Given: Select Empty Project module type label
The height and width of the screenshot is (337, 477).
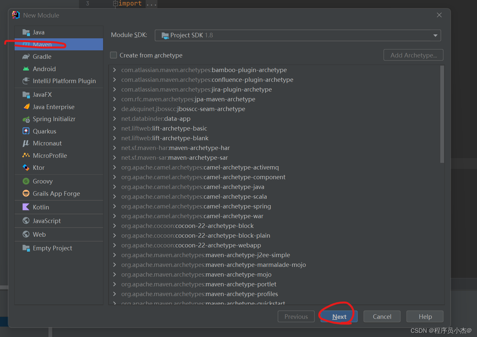Looking at the screenshot, I should coord(52,248).
